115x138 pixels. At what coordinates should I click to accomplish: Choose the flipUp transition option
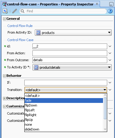[x=64, y=120]
